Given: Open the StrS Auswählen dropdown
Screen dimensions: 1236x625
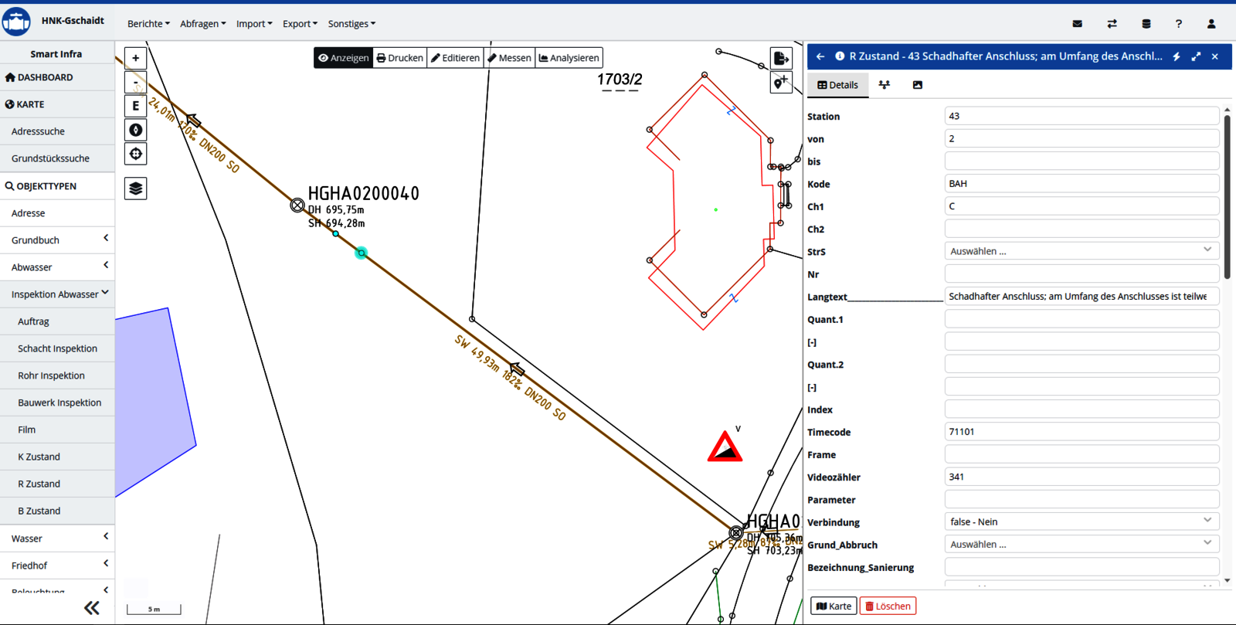Looking at the screenshot, I should point(1081,251).
